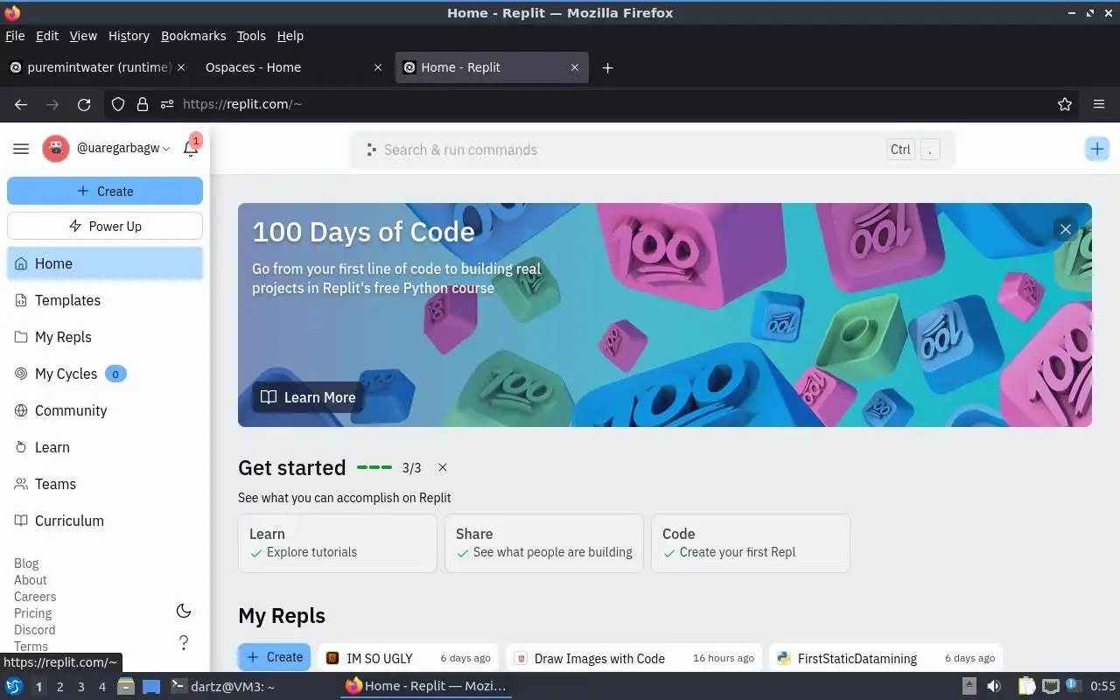This screenshot has height=700, width=1120.
Task: Open the Learn Explore tutorials card
Action: point(338,543)
